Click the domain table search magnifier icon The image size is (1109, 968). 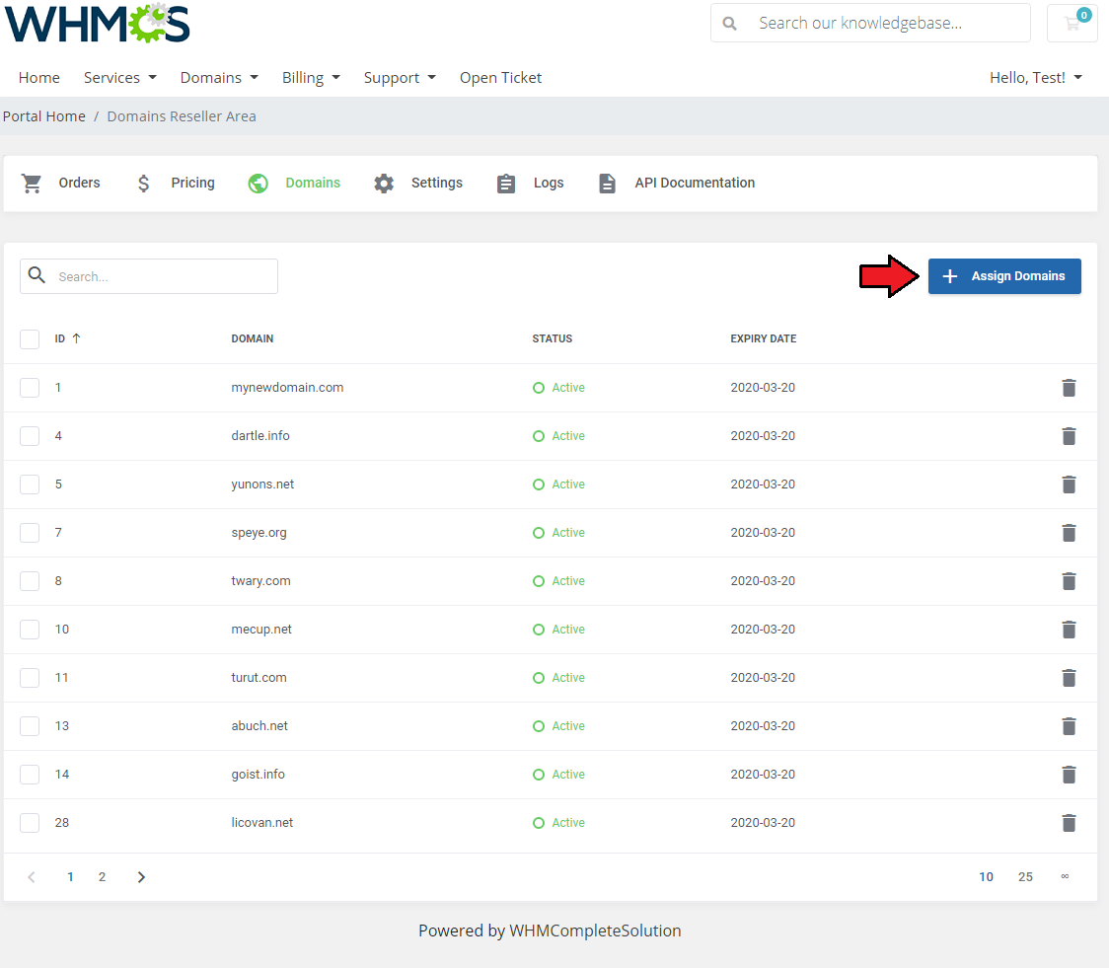point(37,275)
